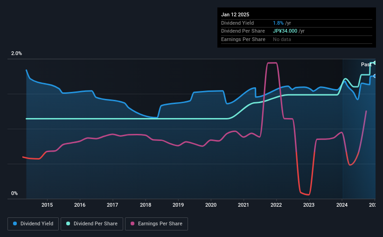Click the pink Earnings Per Share legend dot
This screenshot has height=237, width=383.
tap(132, 223)
